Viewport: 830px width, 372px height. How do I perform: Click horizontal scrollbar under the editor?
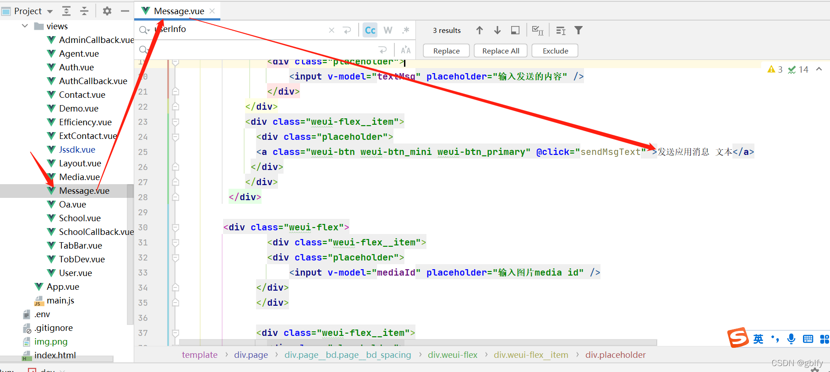click(418, 342)
